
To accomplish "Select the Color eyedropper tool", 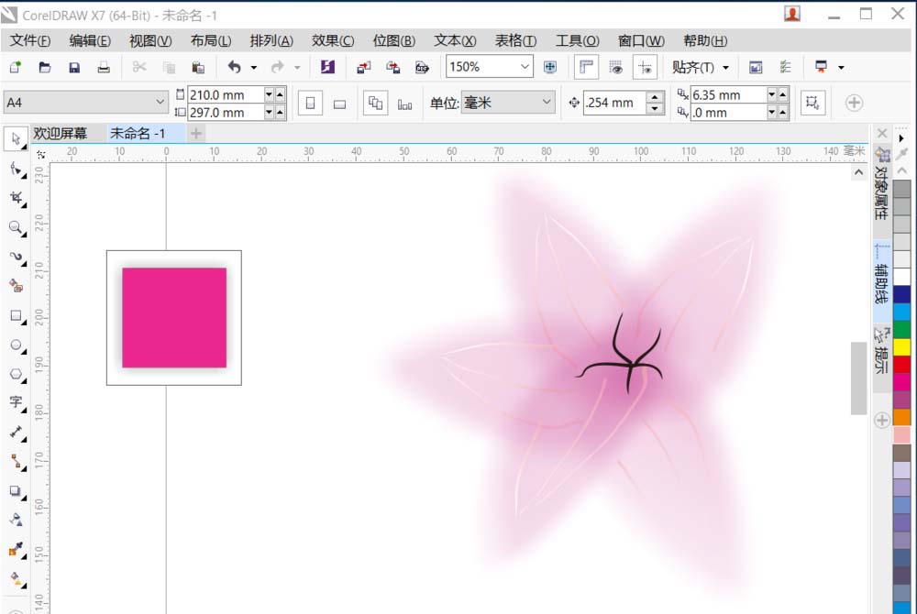I will pos(16,549).
